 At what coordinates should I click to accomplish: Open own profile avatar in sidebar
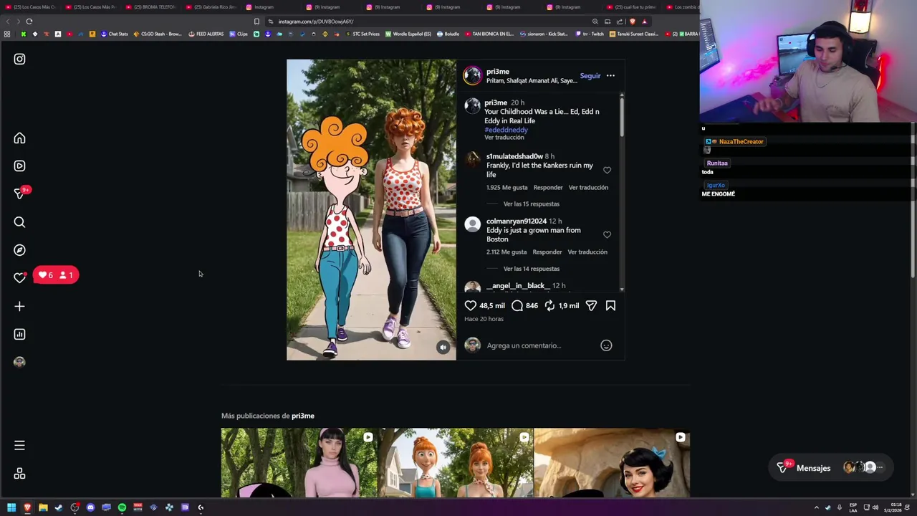click(x=19, y=362)
